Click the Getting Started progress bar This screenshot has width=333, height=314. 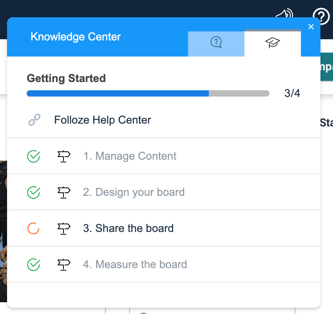point(148,93)
